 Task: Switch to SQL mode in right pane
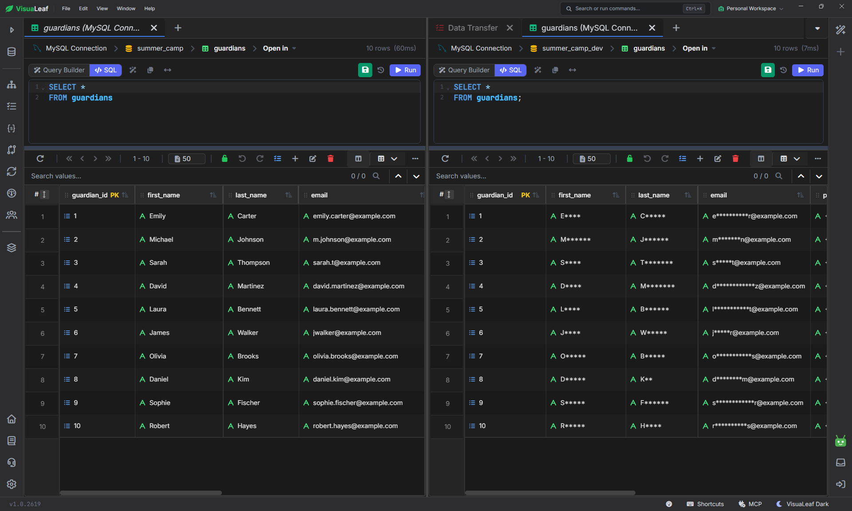(x=510, y=70)
